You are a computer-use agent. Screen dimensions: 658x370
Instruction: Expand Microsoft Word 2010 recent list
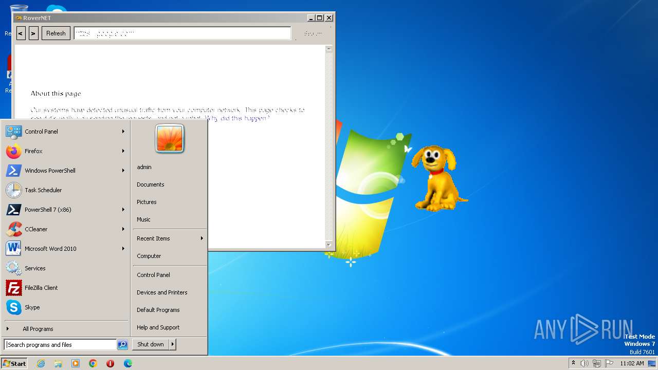(123, 249)
